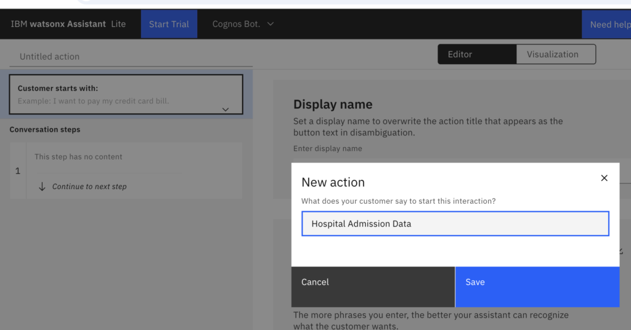
Task: Select the Customer starts with panel
Action: 126,94
